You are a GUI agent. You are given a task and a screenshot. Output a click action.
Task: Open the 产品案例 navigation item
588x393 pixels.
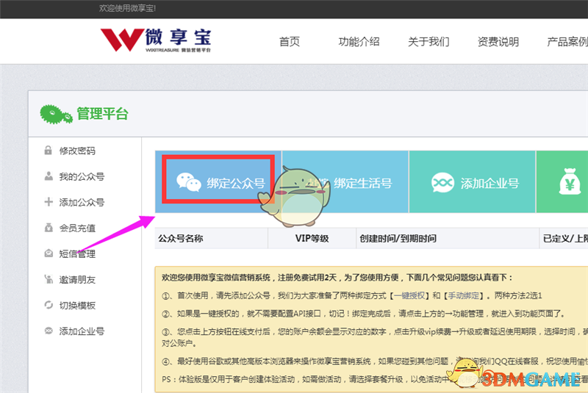567,42
